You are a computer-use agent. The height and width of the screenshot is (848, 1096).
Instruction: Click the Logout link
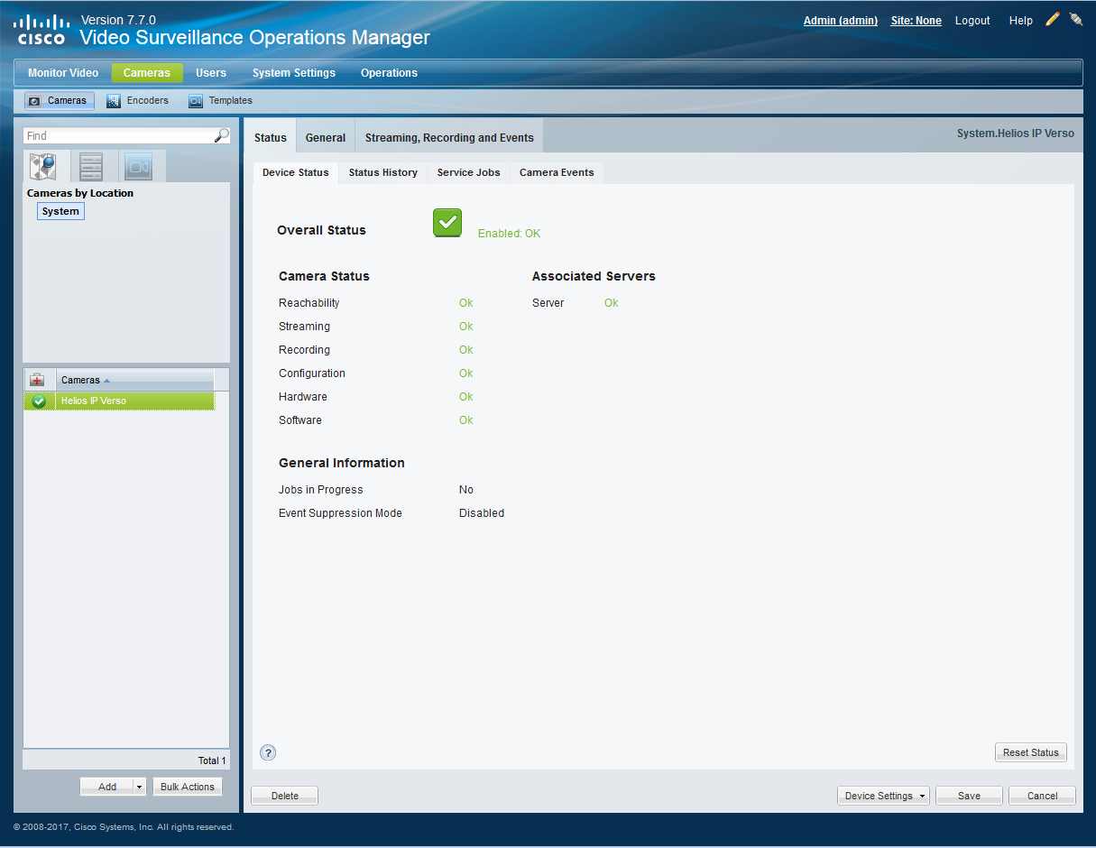pos(972,21)
